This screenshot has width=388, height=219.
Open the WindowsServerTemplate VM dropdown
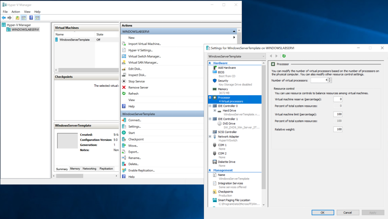tap(236, 56)
